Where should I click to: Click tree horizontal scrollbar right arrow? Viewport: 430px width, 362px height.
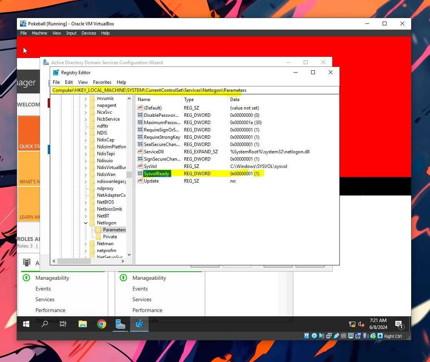(122, 261)
